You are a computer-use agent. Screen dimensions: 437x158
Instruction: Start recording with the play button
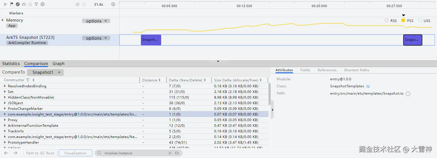[5, 4]
